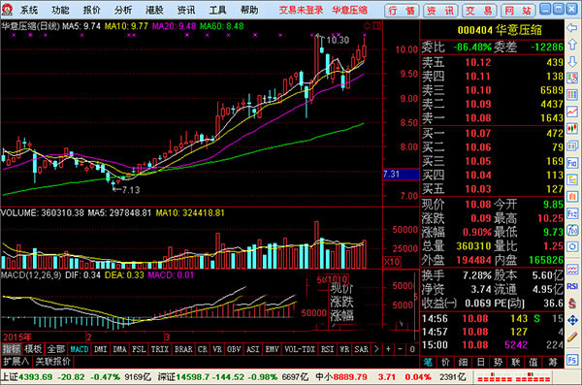Select the OBV indicator tab
This screenshot has width=582, height=385.
234,349
